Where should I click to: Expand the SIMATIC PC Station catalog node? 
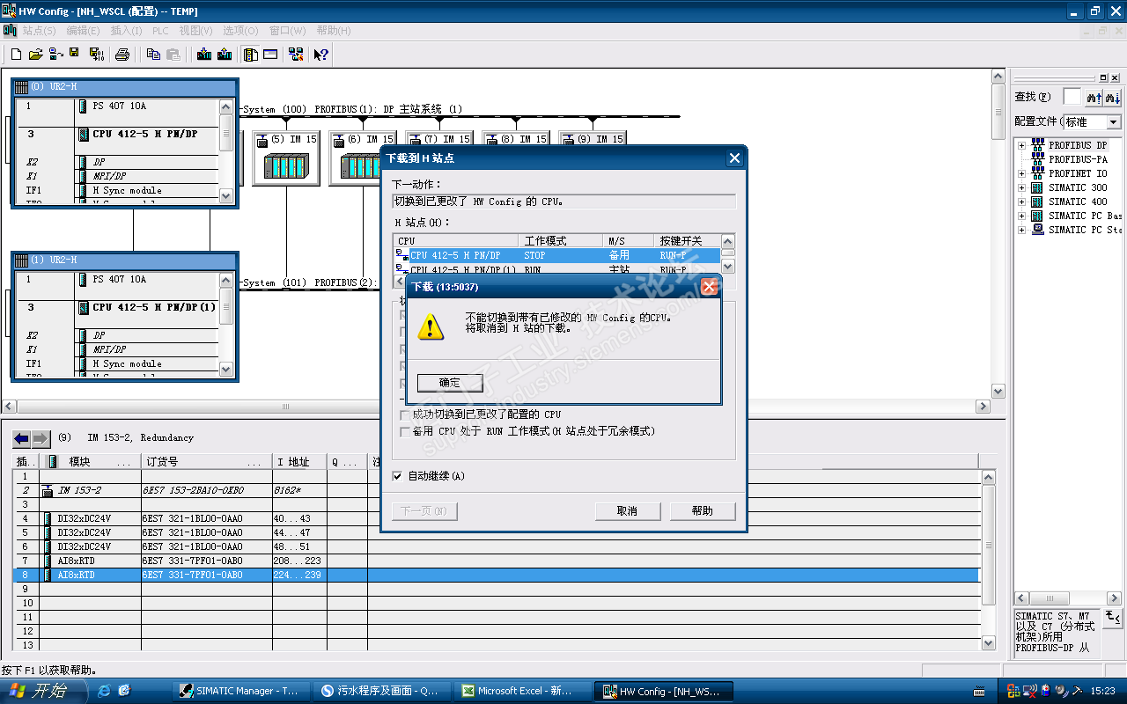click(x=1021, y=230)
